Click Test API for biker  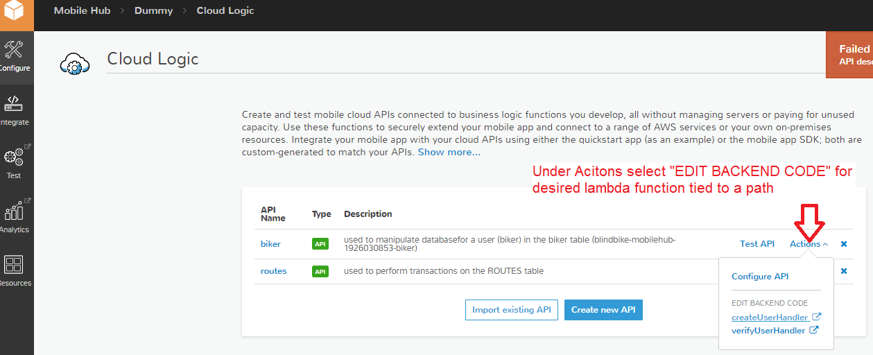tap(757, 244)
